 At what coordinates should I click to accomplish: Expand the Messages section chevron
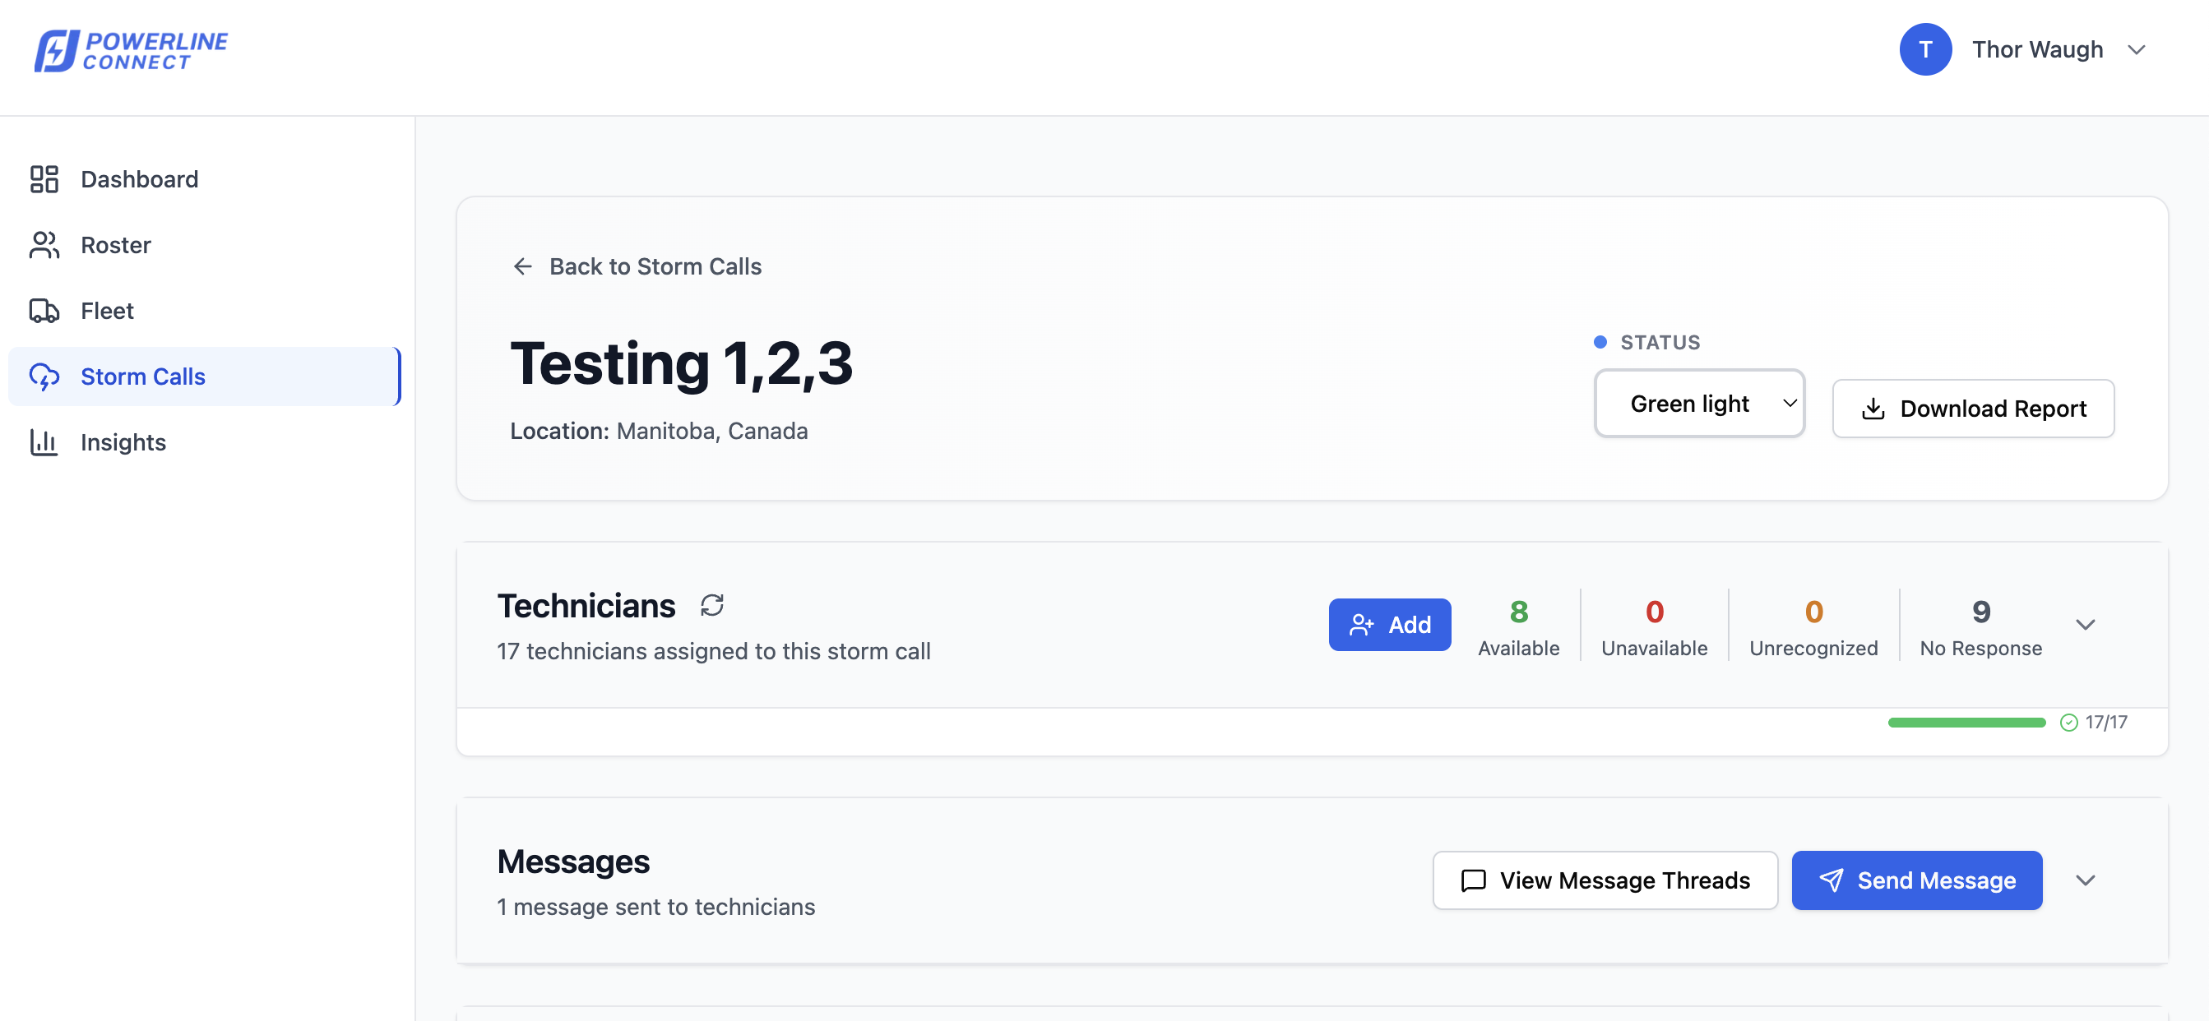tap(2085, 880)
